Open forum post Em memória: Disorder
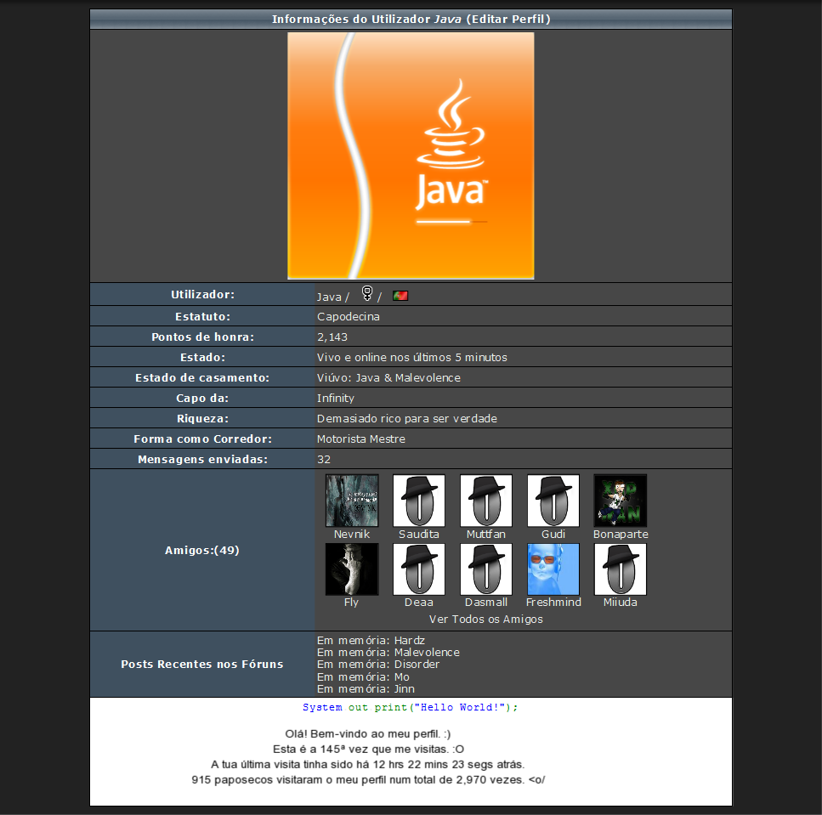Viewport: 822px width, 815px height. [x=377, y=664]
